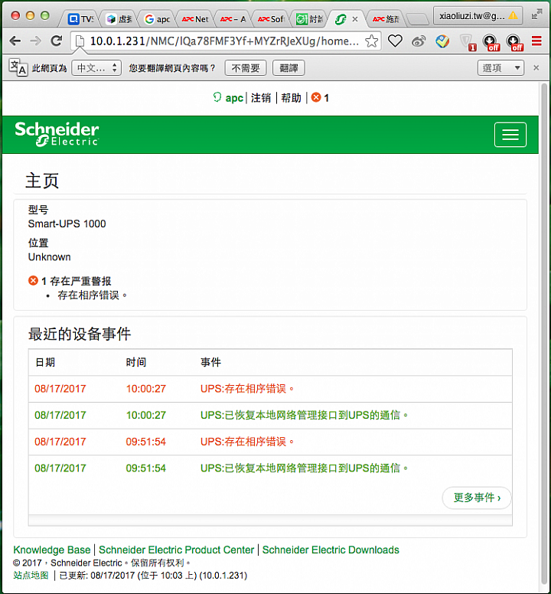Click the apc user link
Screen dimensions: 551x594
click(234, 98)
